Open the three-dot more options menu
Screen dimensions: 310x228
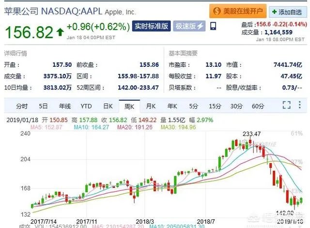tap(300, 105)
